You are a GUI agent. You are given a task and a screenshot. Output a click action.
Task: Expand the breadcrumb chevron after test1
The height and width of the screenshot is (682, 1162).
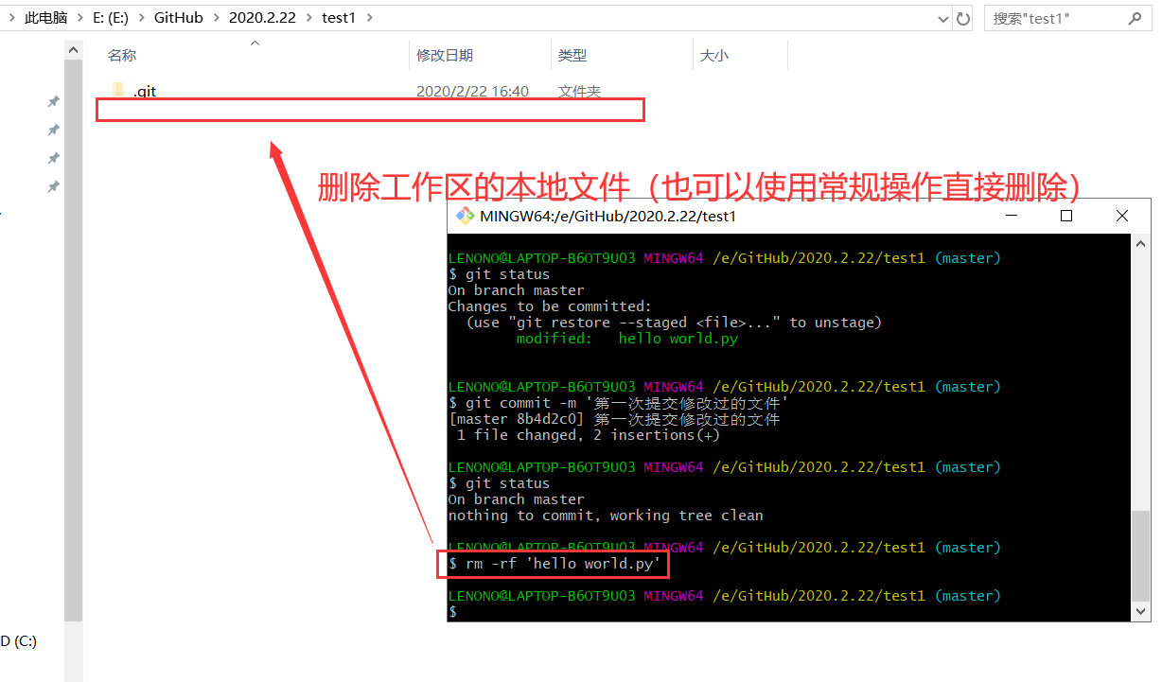coord(371,17)
